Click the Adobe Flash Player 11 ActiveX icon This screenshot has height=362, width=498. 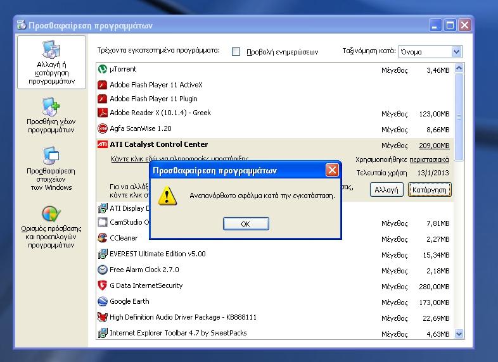pos(102,85)
